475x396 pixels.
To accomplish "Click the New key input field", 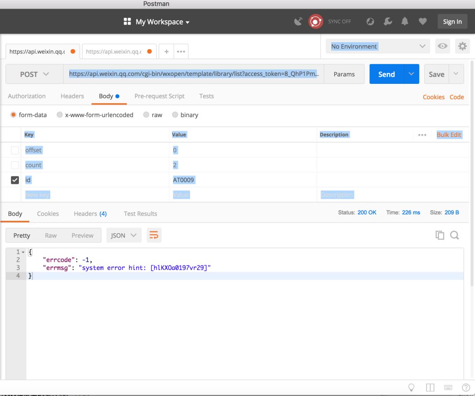I will pos(95,195).
